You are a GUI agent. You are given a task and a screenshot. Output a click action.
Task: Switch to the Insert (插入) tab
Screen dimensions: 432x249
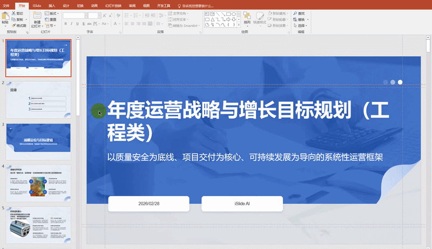[x=52, y=6]
